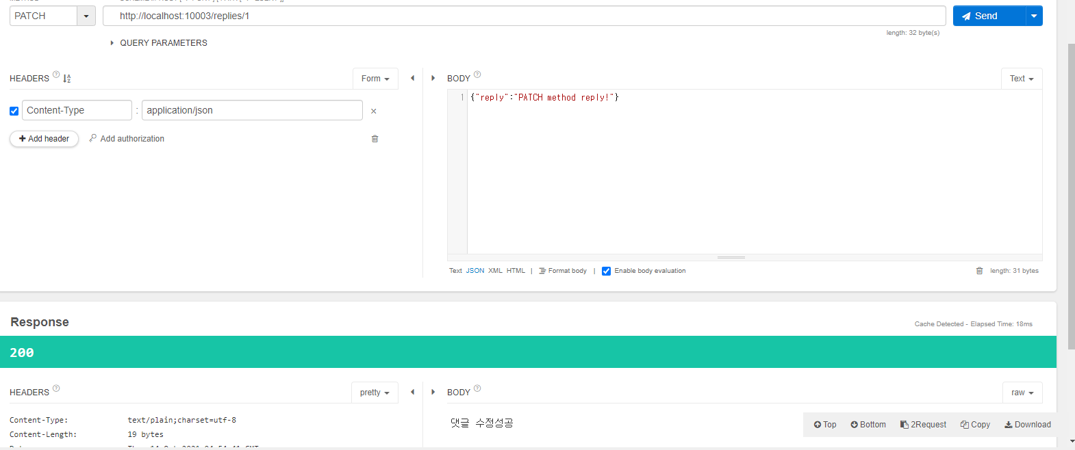The width and height of the screenshot is (1075, 450).
Task: Switch body syntax mode to XML
Action: point(495,271)
